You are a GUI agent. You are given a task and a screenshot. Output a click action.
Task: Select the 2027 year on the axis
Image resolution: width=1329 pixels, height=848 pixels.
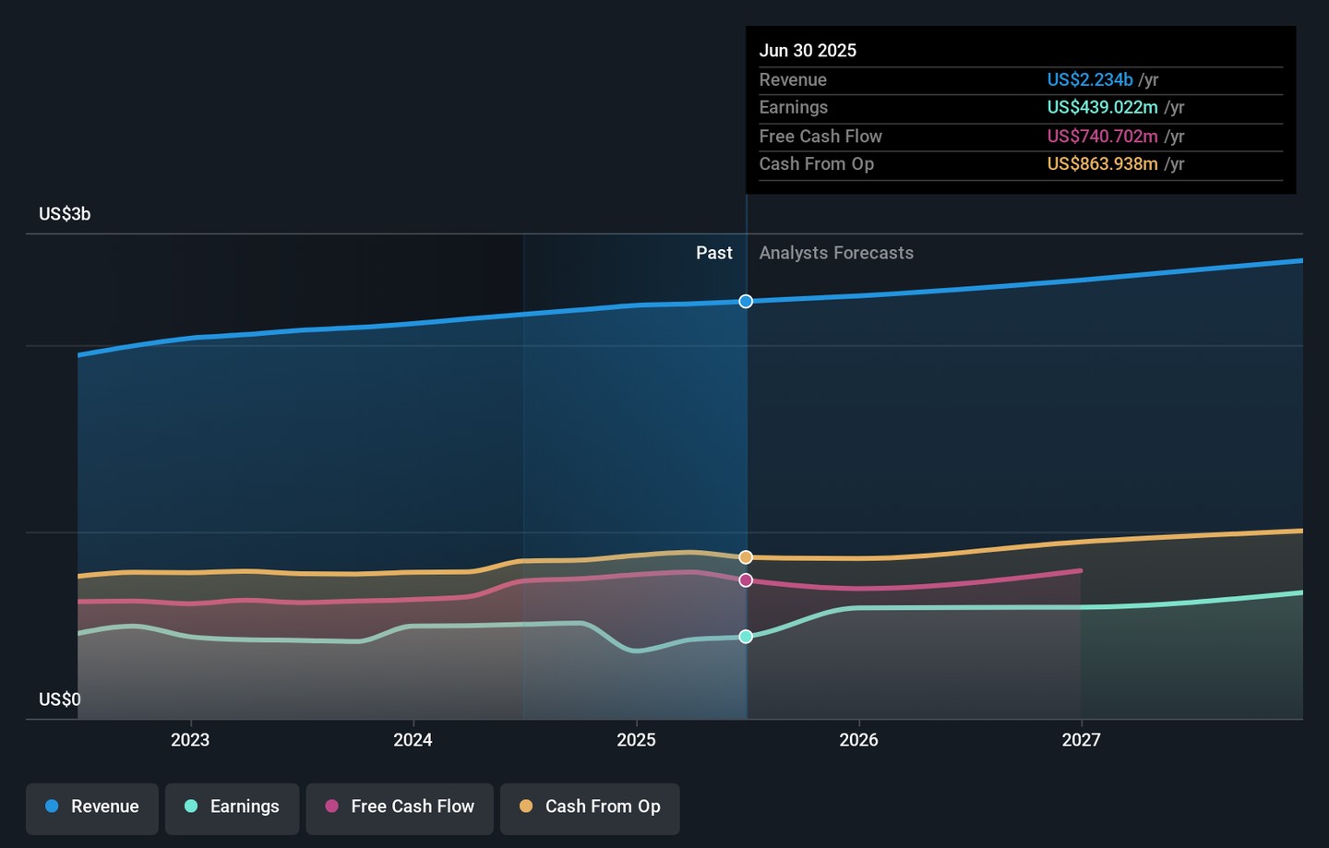pos(1081,740)
